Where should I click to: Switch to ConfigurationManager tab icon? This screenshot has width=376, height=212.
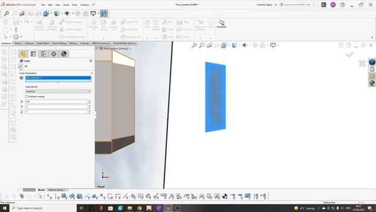click(x=43, y=54)
